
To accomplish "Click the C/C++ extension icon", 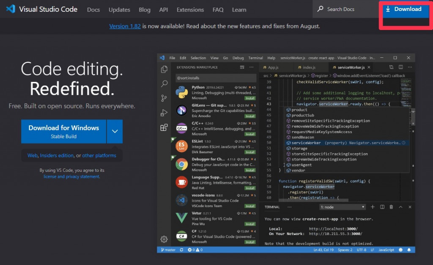I will tap(182, 128).
